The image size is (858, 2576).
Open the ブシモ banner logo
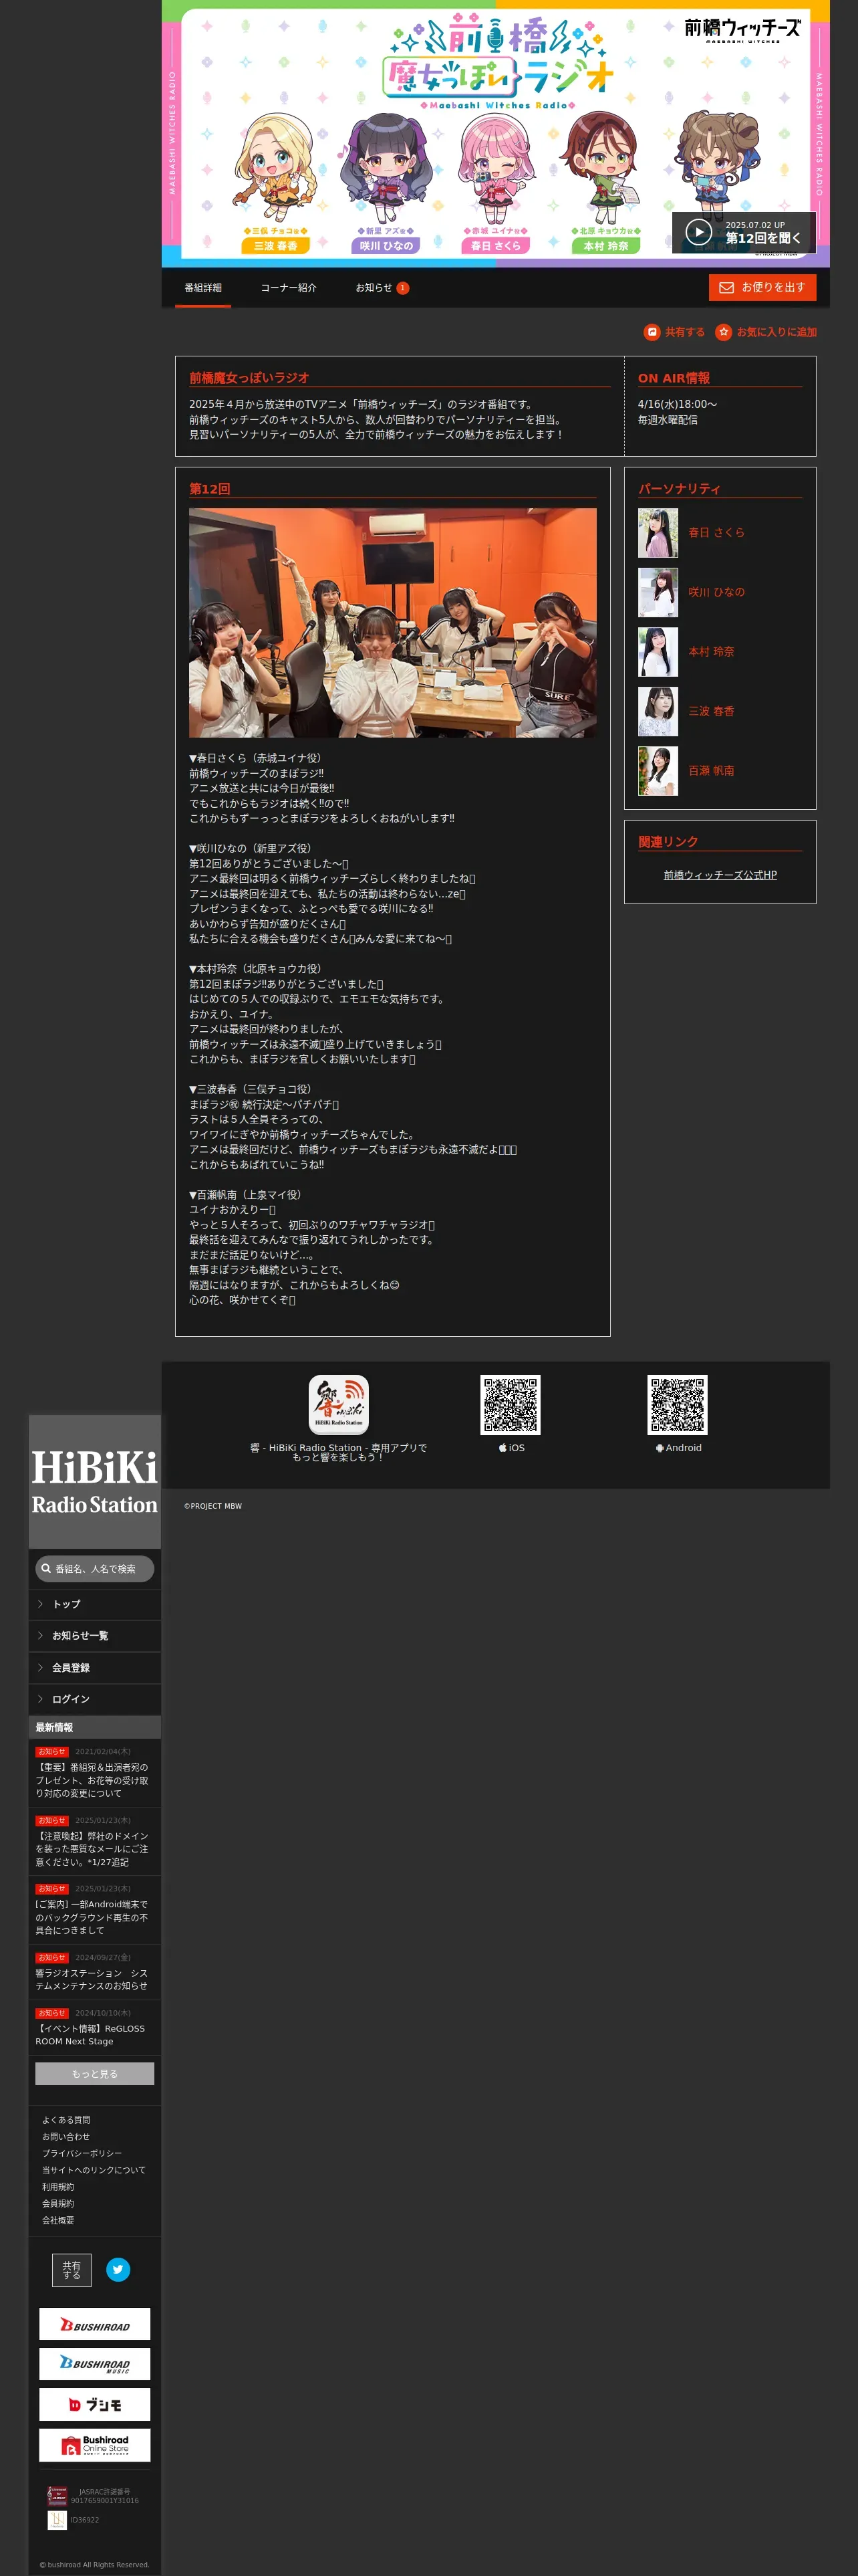tap(95, 2404)
